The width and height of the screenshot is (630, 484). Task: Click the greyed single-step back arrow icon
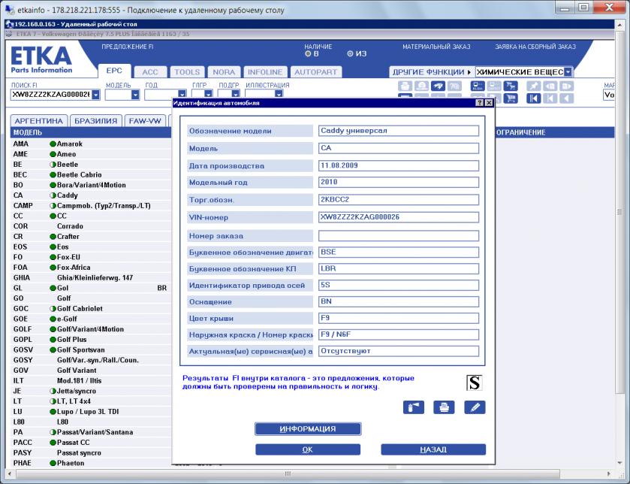pyautogui.click(x=550, y=98)
